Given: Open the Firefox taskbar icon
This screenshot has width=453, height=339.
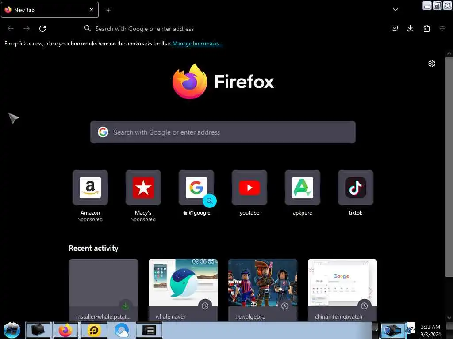Looking at the screenshot, I should [65, 330].
